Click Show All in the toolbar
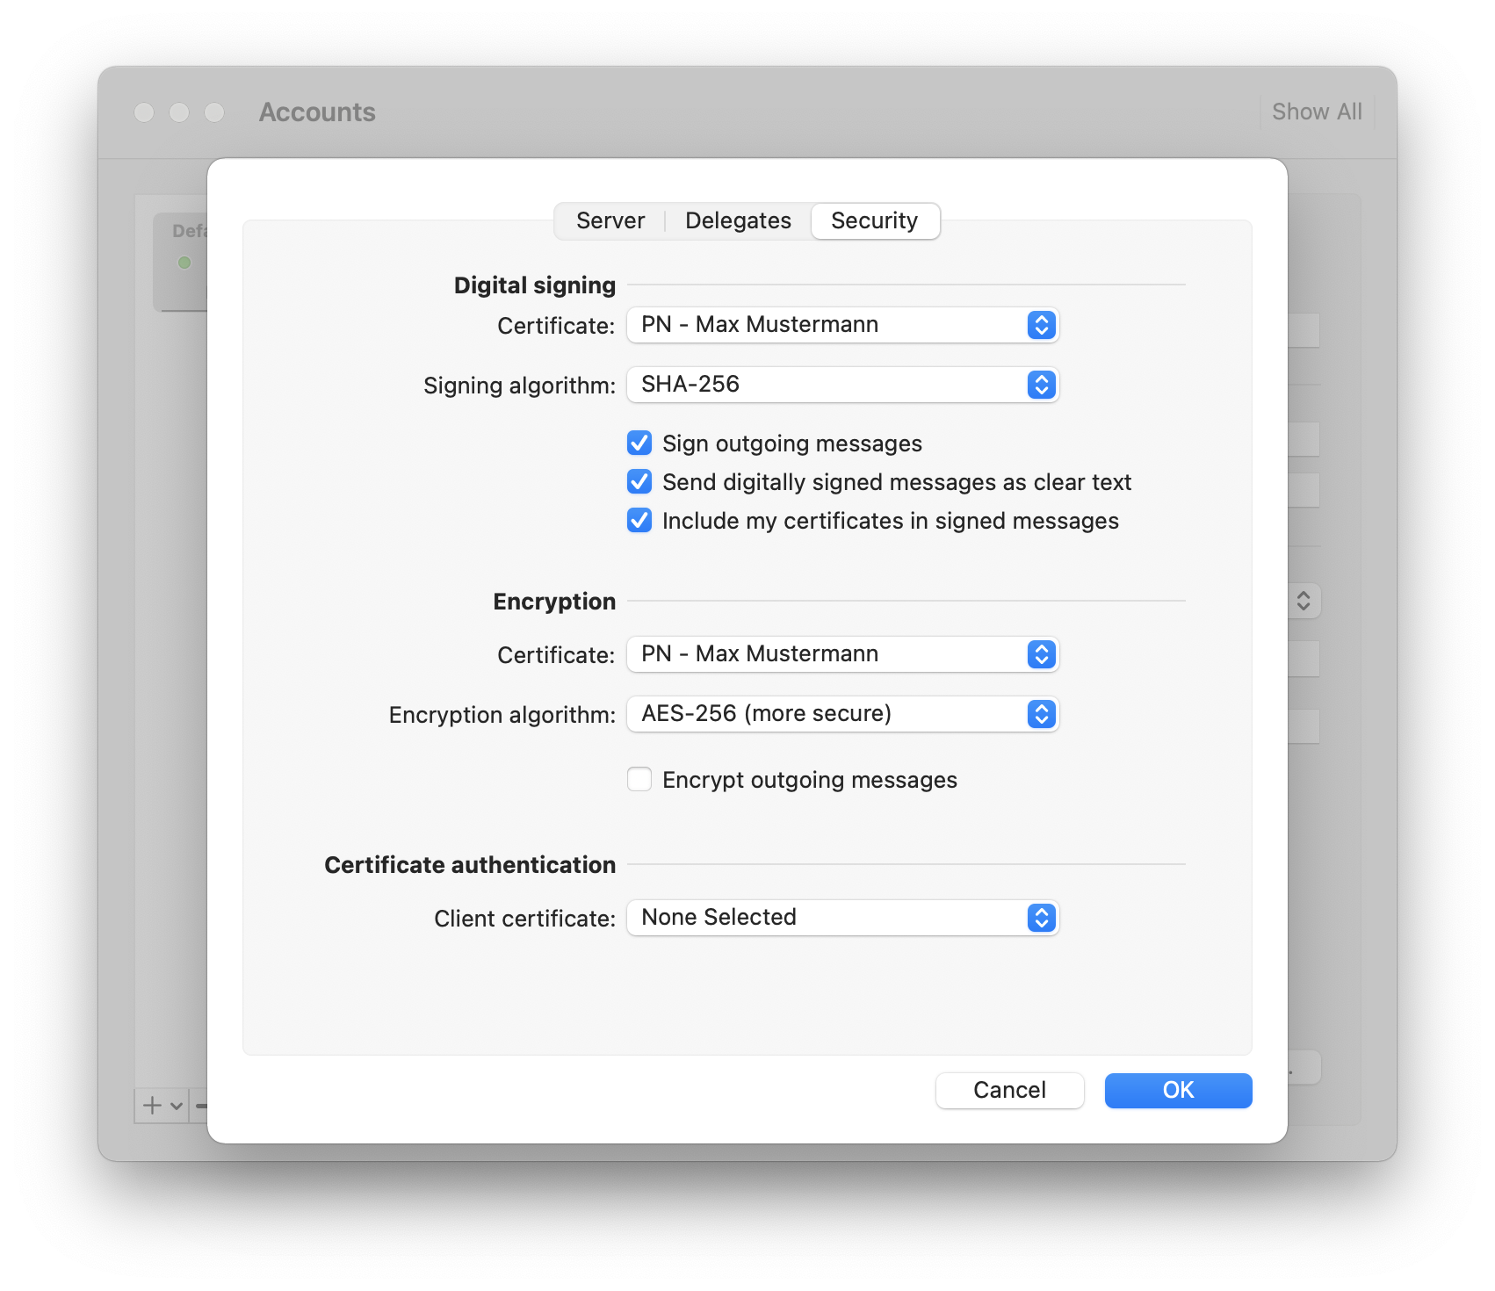This screenshot has height=1291, width=1495. [1315, 112]
